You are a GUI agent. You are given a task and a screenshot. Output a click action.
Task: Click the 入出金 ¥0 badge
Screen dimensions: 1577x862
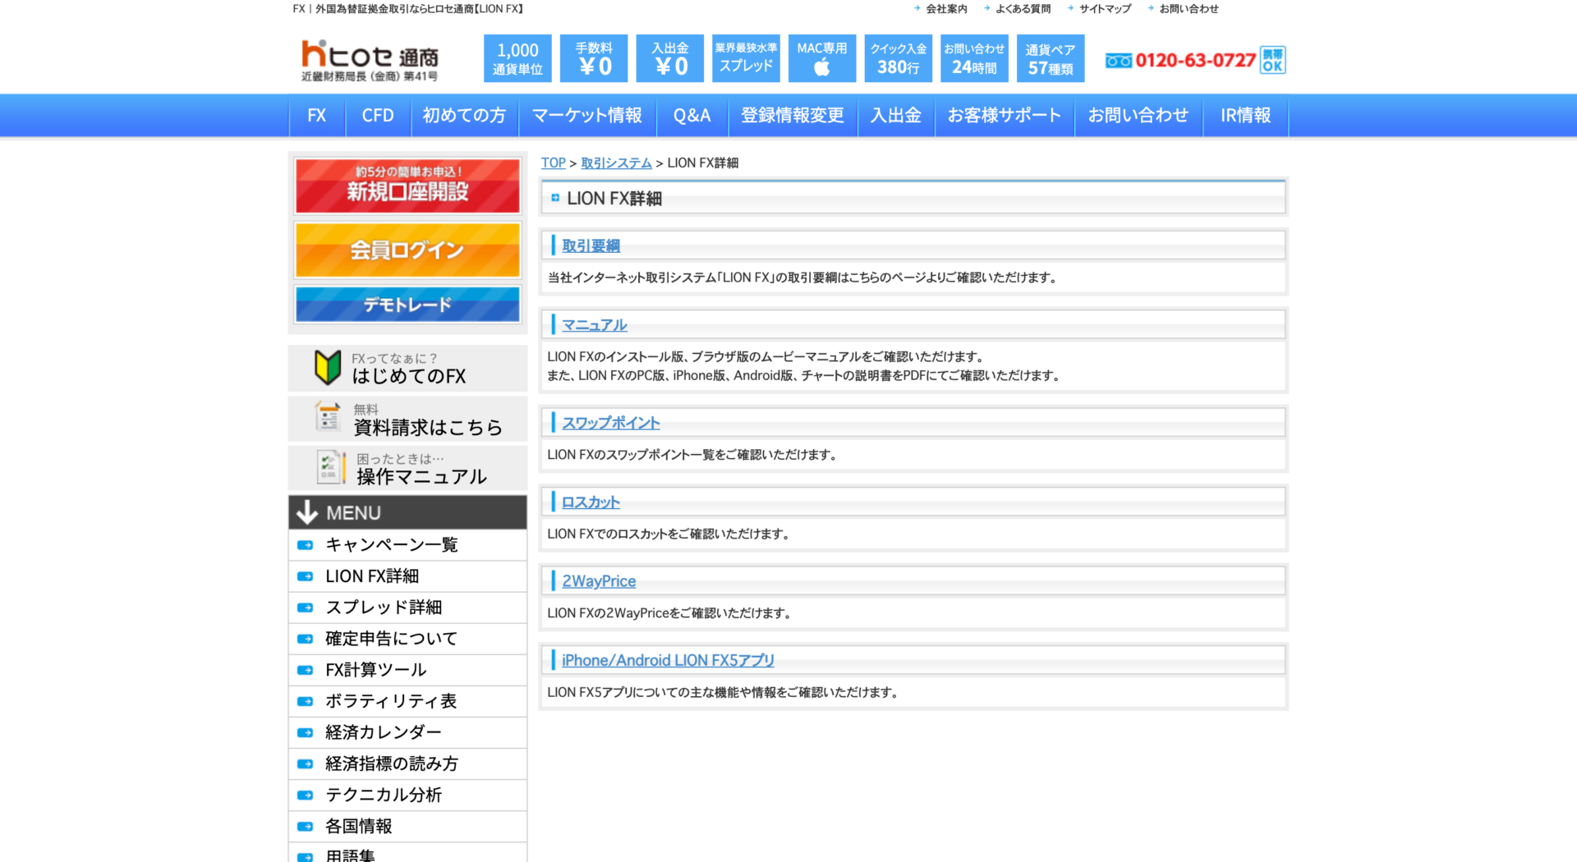point(670,58)
